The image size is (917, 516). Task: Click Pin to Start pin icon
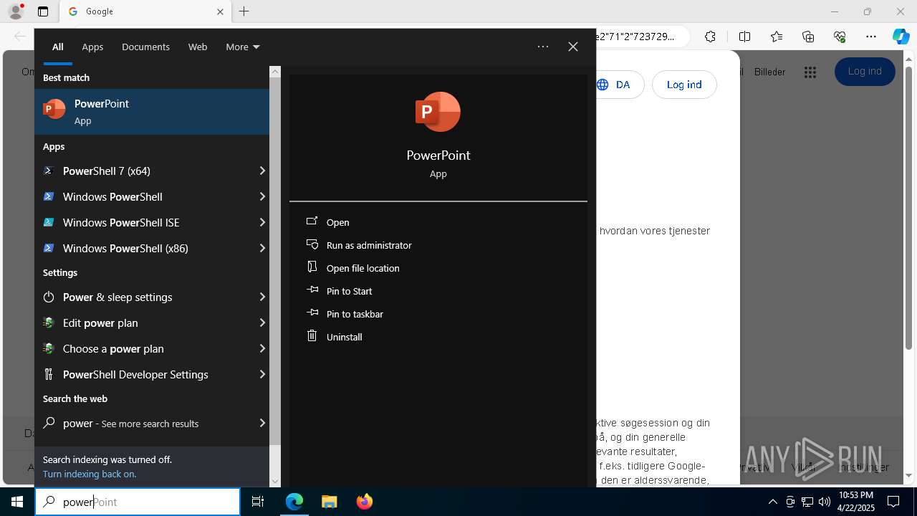[x=312, y=290]
